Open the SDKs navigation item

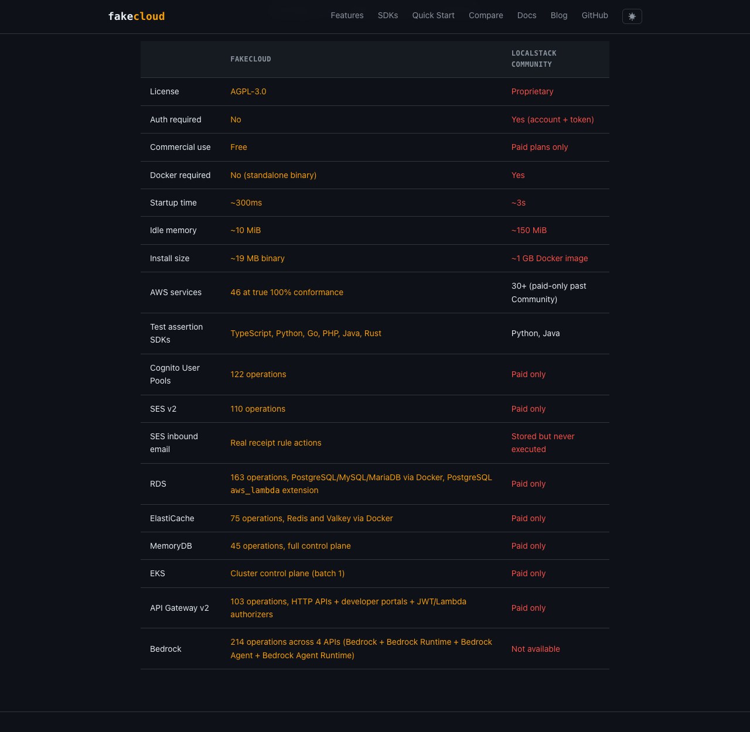(388, 16)
